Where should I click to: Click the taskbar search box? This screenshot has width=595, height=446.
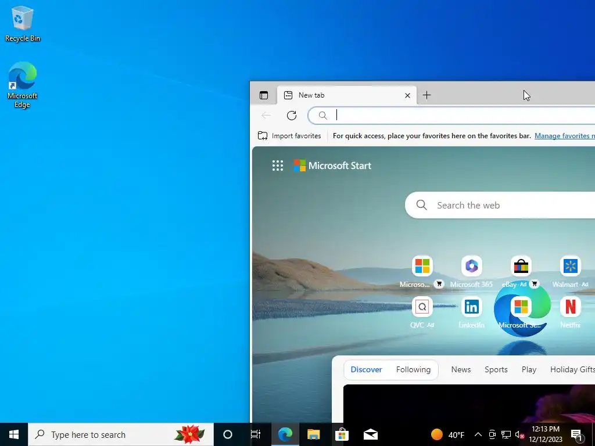click(x=121, y=434)
